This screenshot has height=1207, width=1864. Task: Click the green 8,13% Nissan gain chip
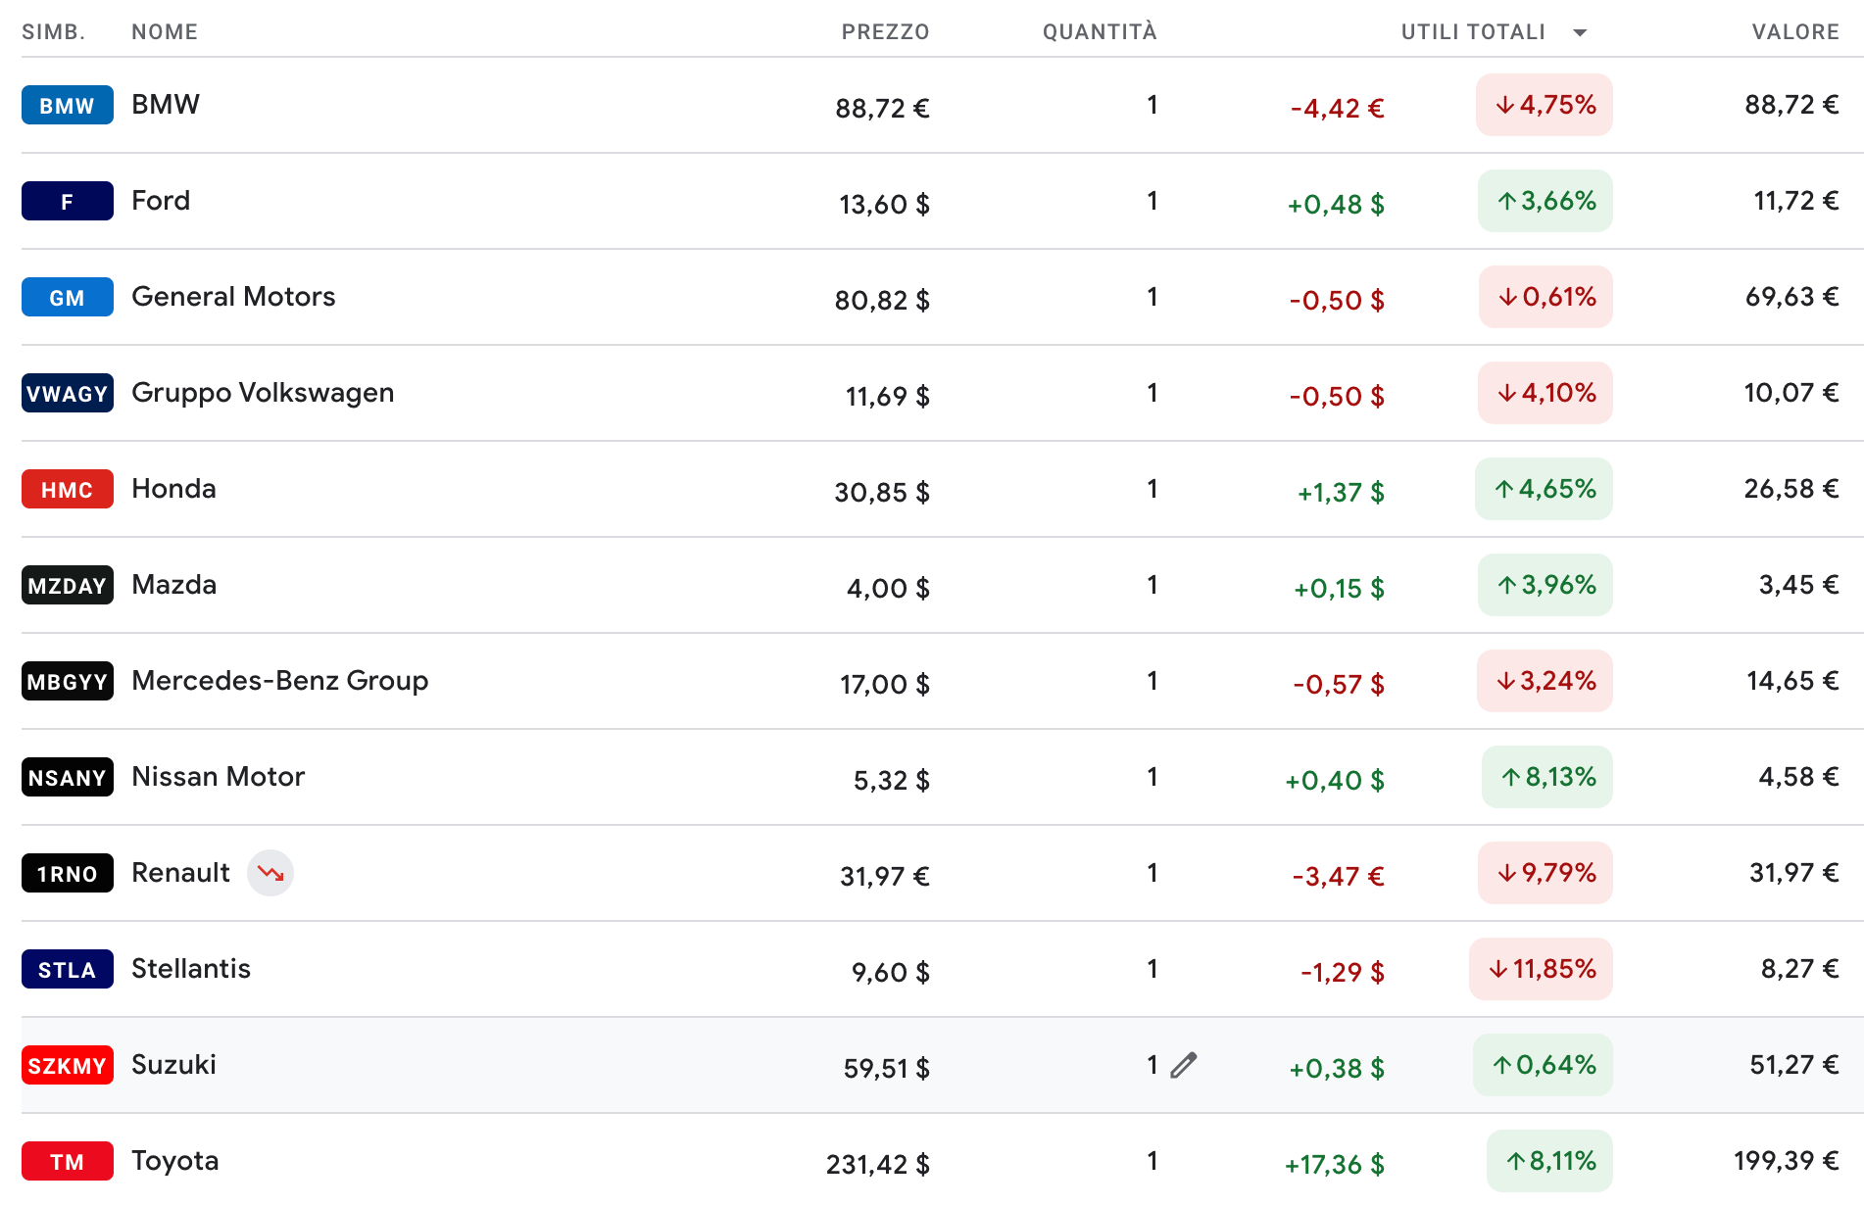1547,777
